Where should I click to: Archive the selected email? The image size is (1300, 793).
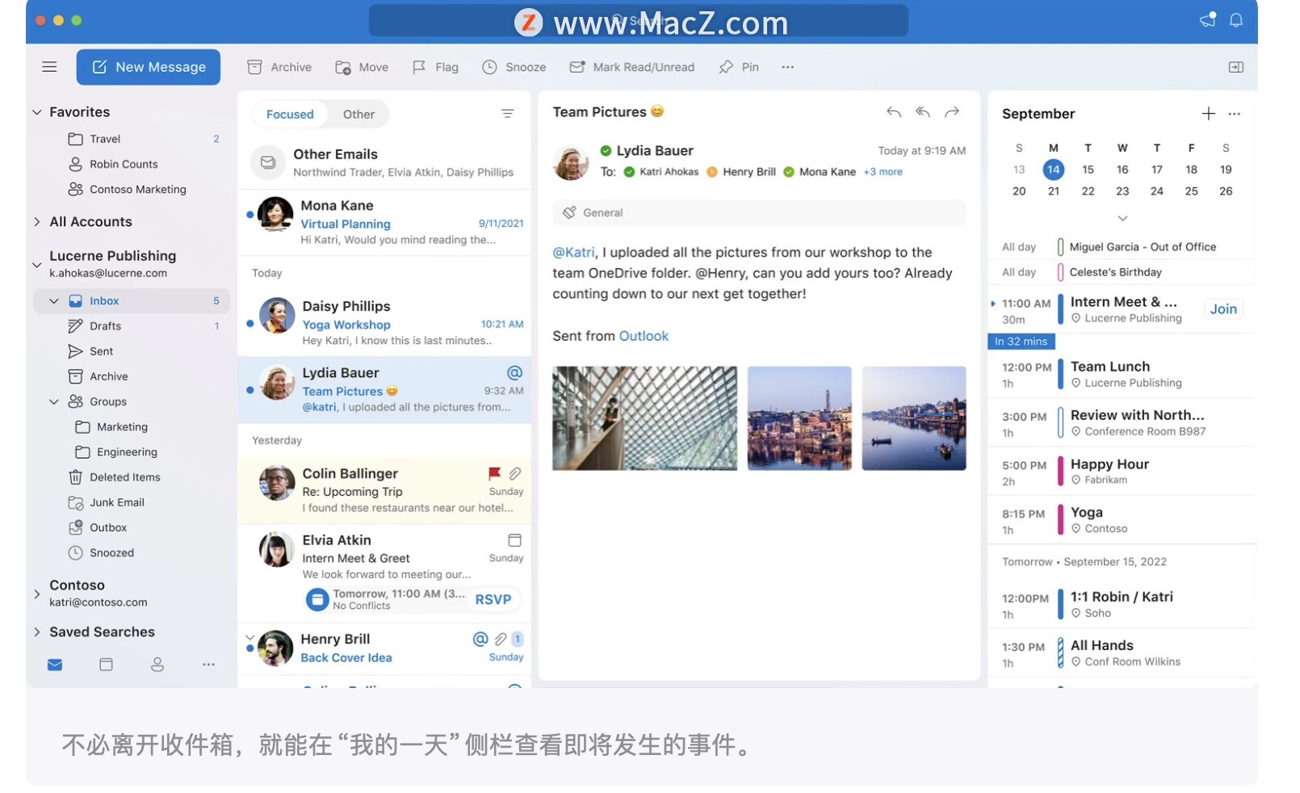[279, 67]
